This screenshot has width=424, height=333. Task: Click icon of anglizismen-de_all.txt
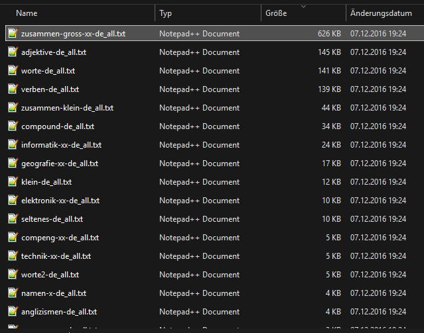point(13,311)
